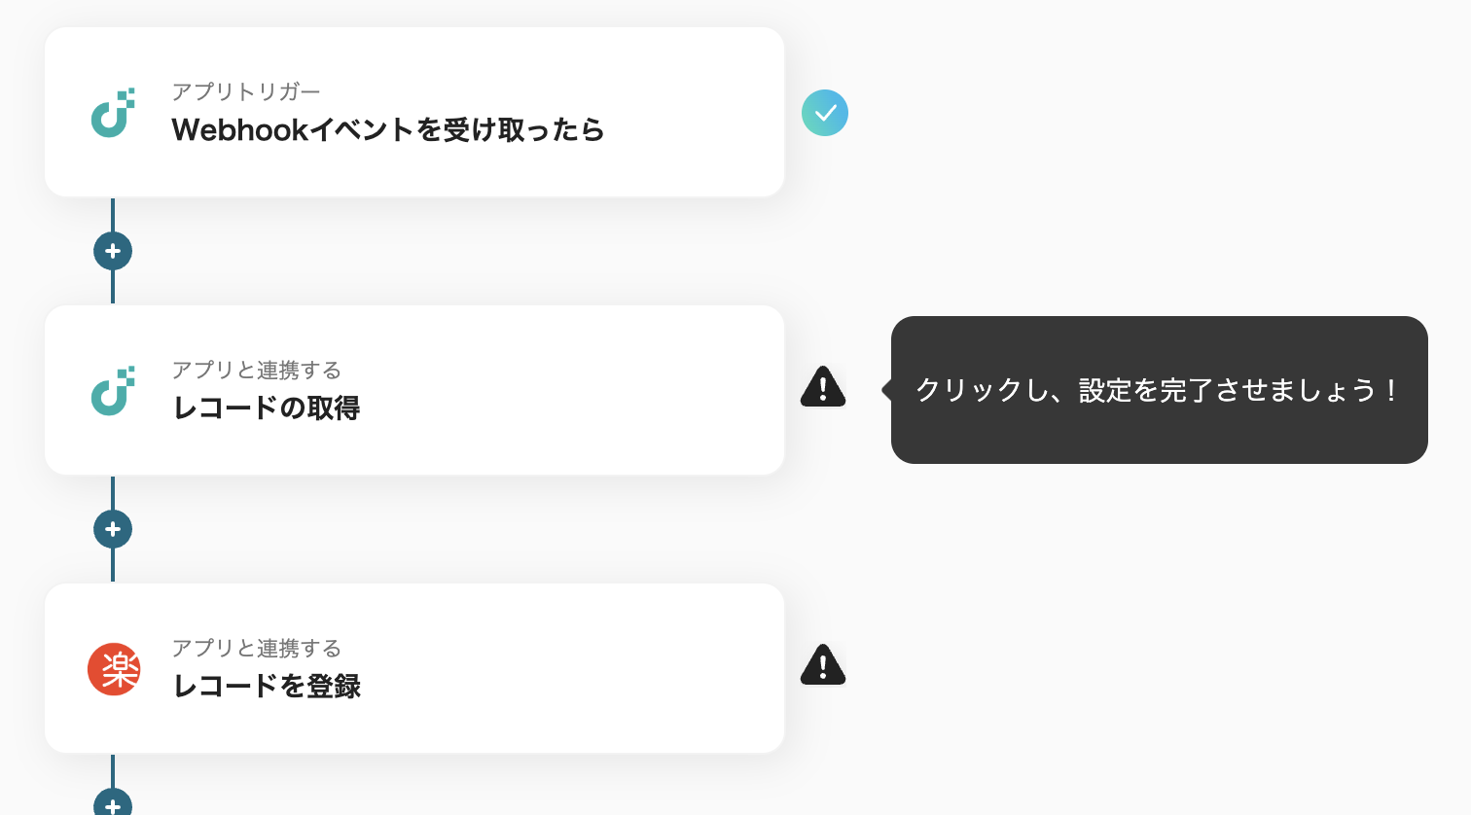This screenshot has height=815, width=1471.
Task: Click the クリックし、設定を完了させましょう tooltip
Action: 1158,390
